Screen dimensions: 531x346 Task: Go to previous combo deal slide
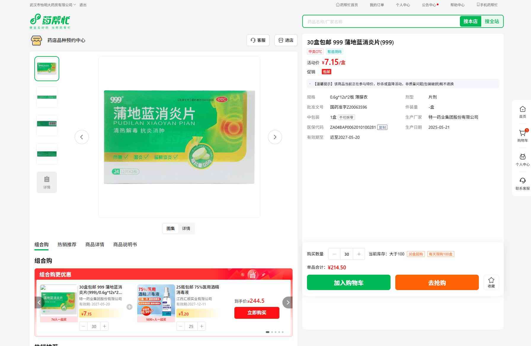(39, 302)
